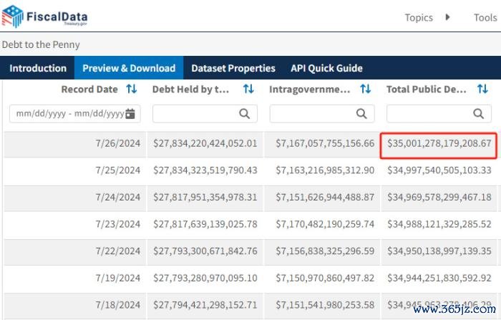This screenshot has width=501, height=320.
Task: Open the Dataset Properties tab
Action: tap(233, 69)
